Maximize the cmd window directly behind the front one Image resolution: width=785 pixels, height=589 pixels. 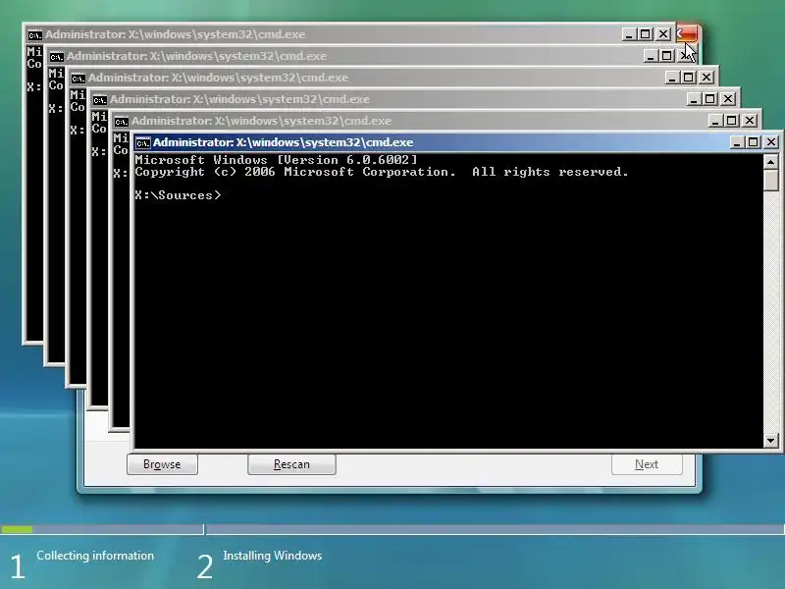[731, 121]
